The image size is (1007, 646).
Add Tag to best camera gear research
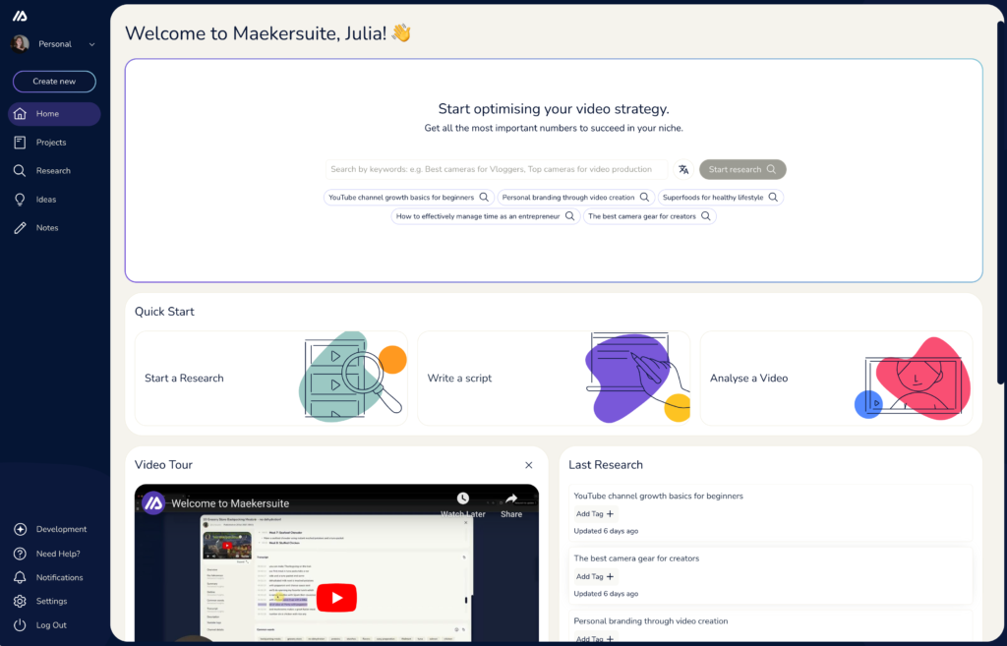point(595,576)
